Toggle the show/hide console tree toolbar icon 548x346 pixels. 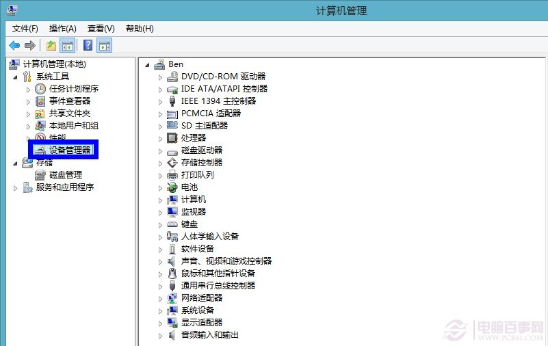point(68,46)
